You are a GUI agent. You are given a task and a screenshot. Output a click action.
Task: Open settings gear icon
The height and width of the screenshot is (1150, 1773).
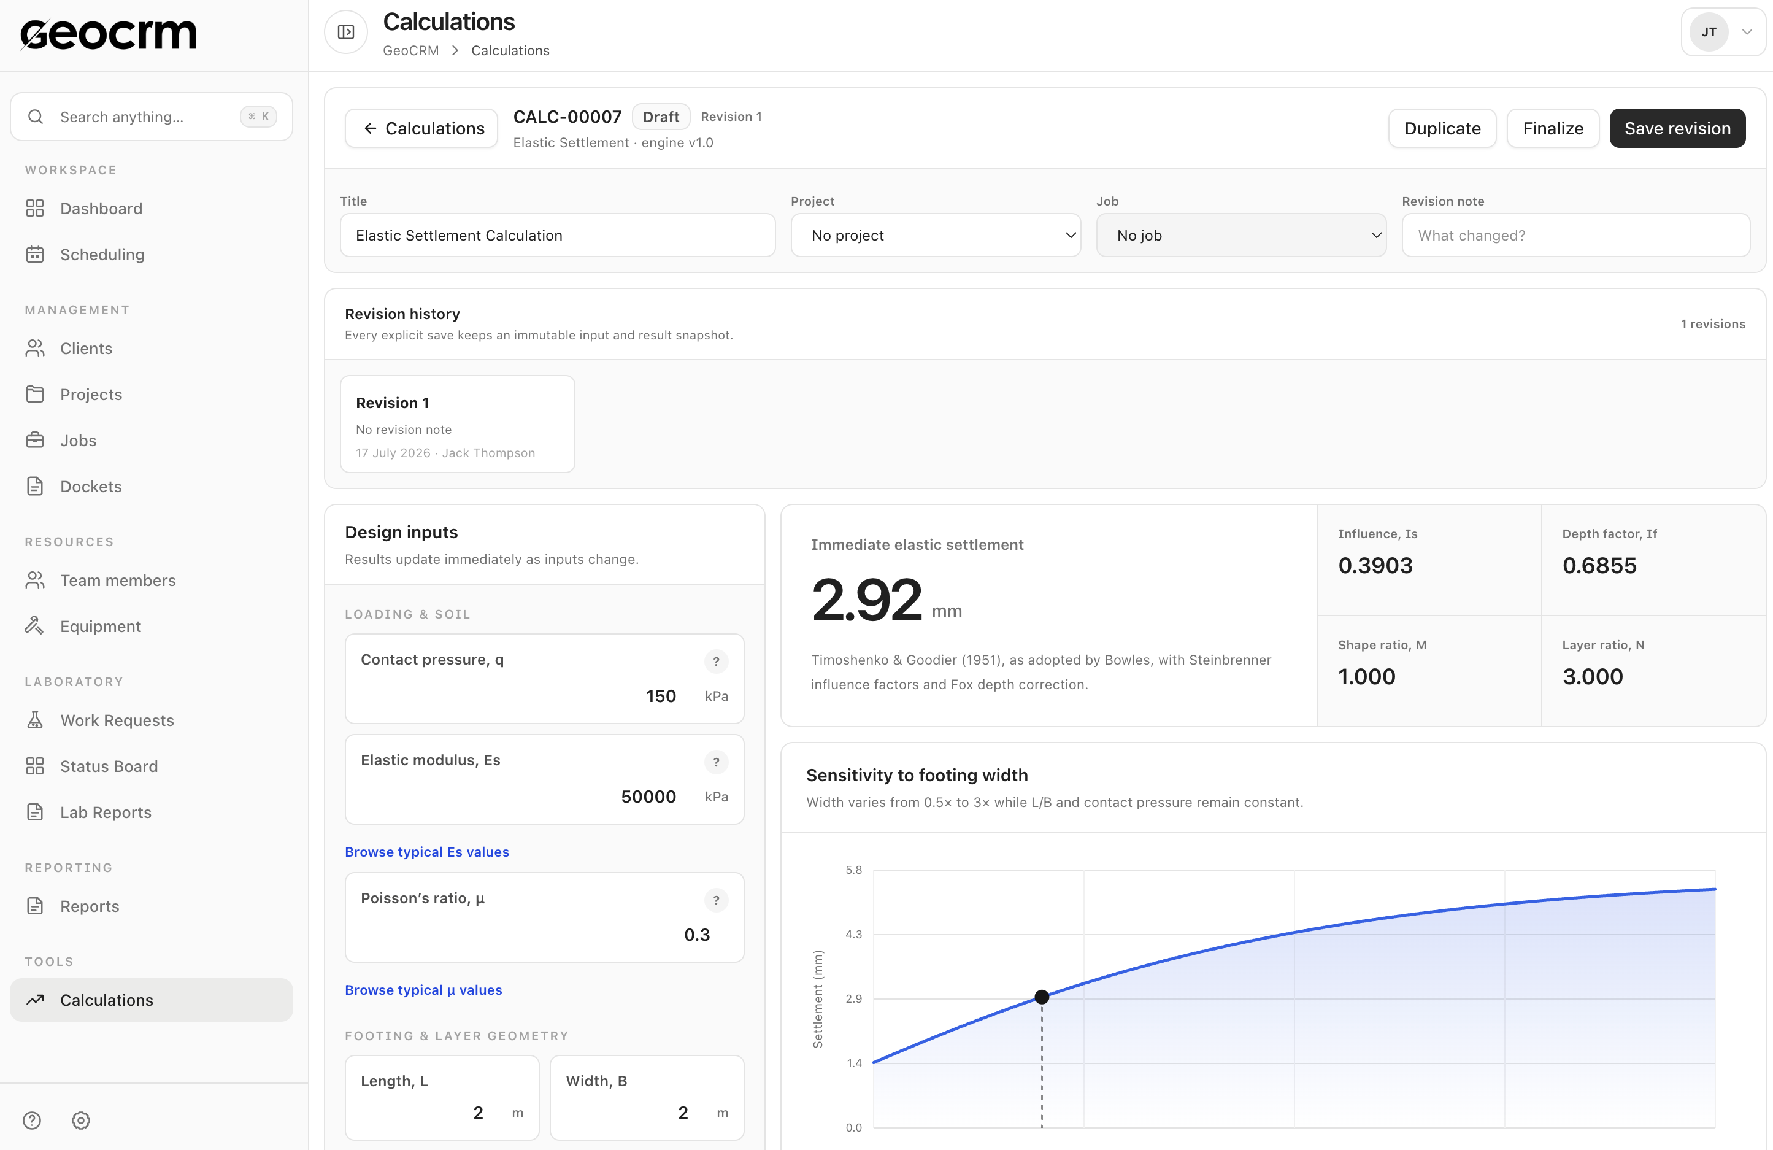point(81,1120)
